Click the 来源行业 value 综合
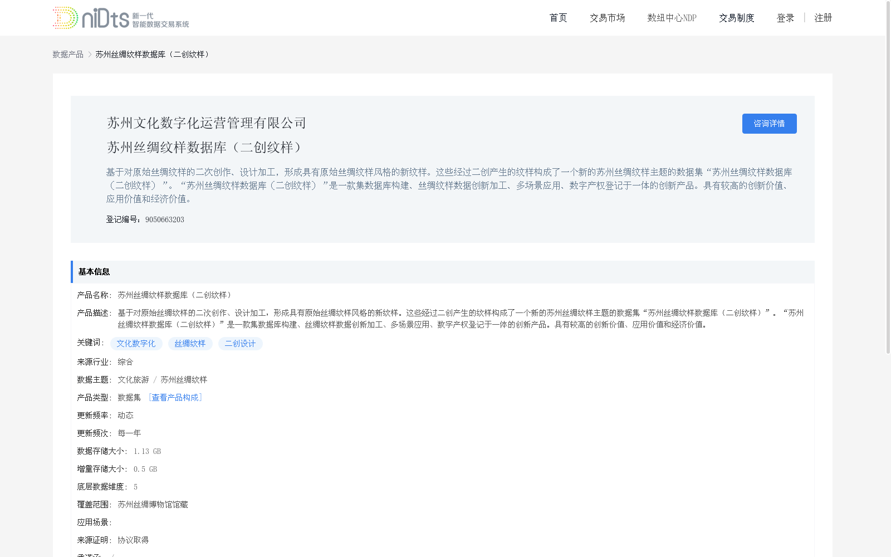The image size is (891, 557). tap(125, 361)
